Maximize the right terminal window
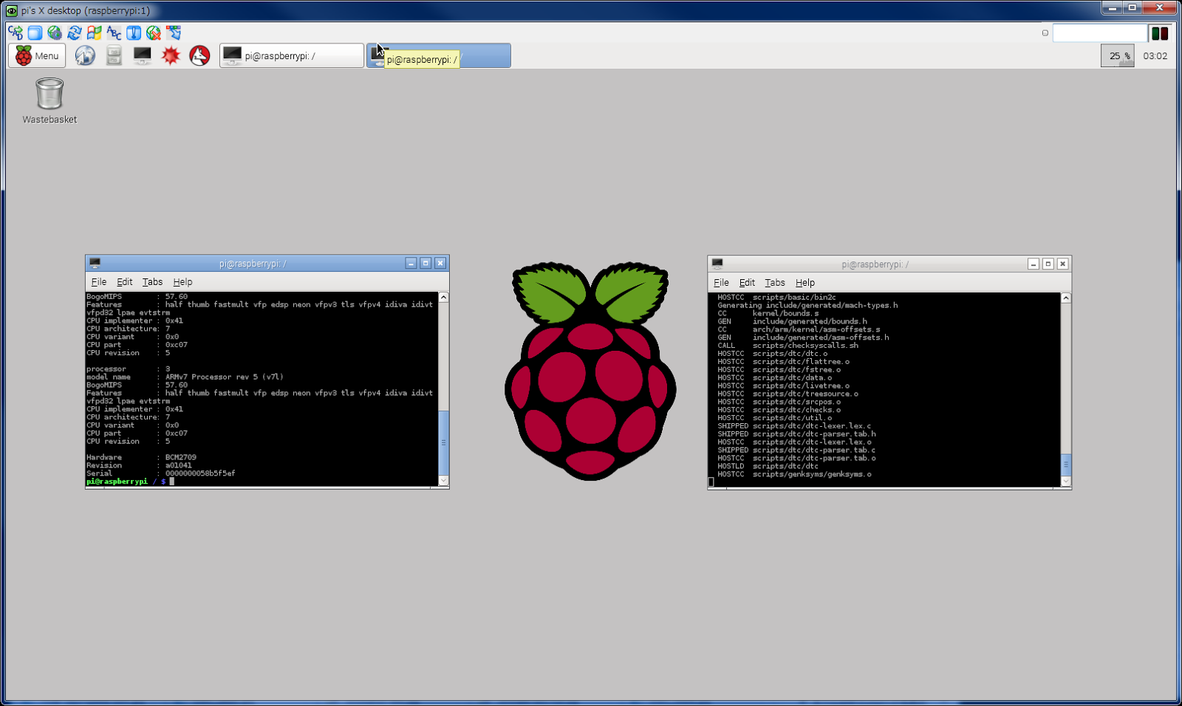Viewport: 1182px width, 706px height. coord(1048,264)
